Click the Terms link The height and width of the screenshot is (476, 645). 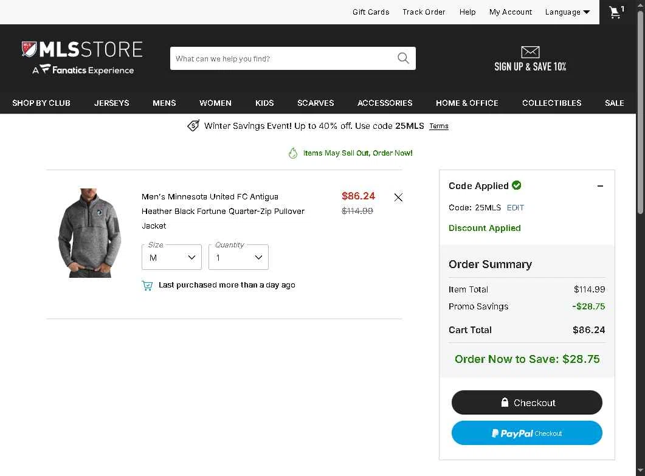coord(439,126)
